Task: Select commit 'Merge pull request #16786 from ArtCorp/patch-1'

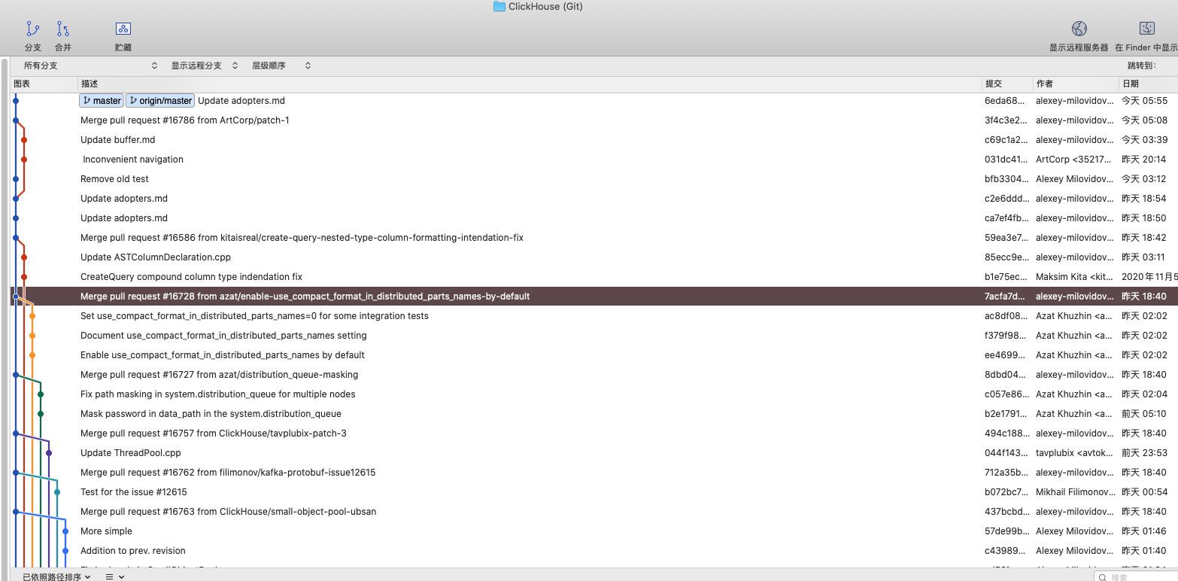Action: coord(594,120)
